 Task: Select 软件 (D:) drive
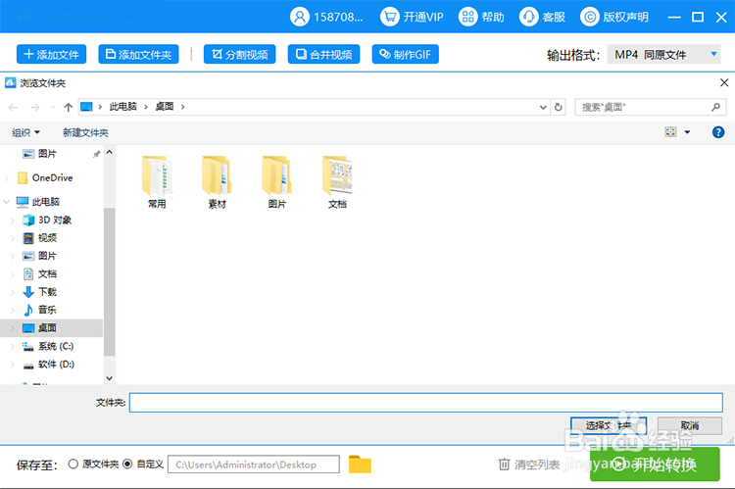[56, 365]
